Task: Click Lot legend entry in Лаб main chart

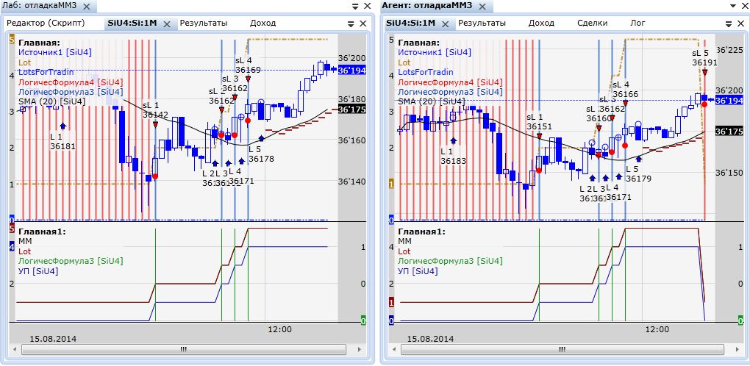Action: (24, 62)
